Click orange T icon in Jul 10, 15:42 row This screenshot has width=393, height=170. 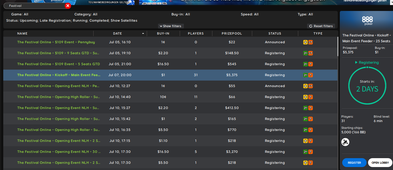coord(310,119)
